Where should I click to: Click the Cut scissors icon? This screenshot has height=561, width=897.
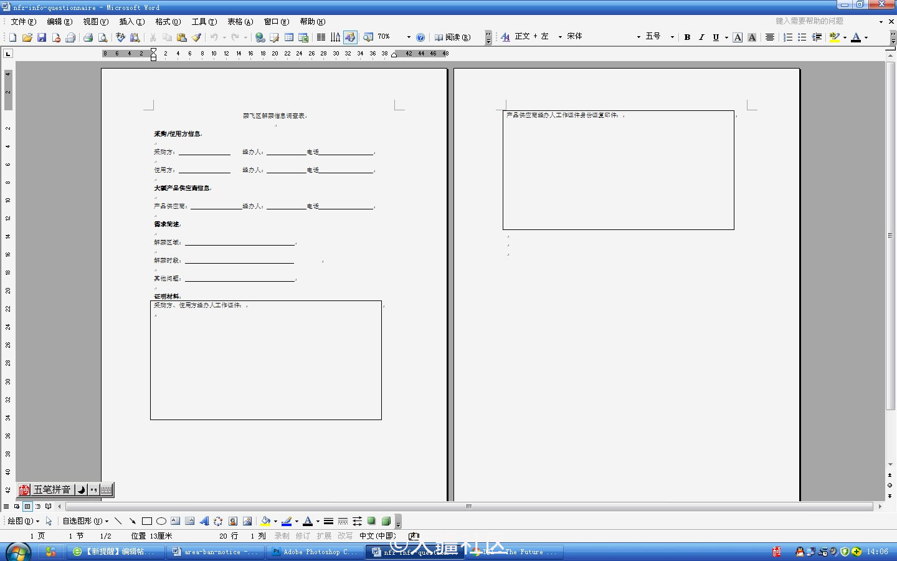153,37
